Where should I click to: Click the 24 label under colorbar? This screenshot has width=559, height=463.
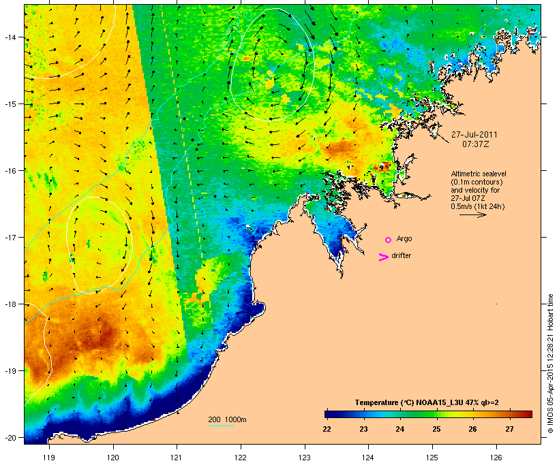[399, 429]
